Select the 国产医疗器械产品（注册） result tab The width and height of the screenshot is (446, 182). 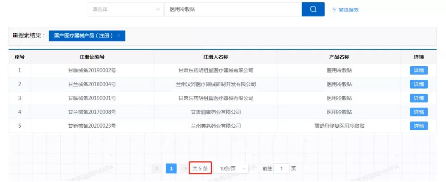point(83,36)
